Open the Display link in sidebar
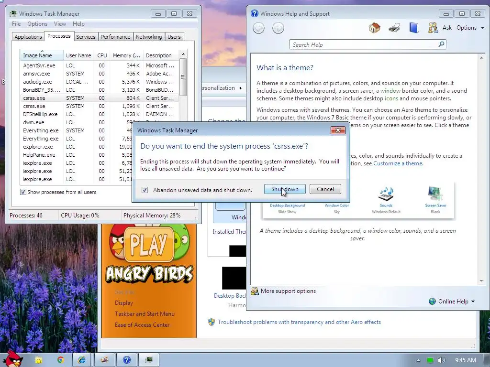The image size is (490, 367). click(124, 303)
